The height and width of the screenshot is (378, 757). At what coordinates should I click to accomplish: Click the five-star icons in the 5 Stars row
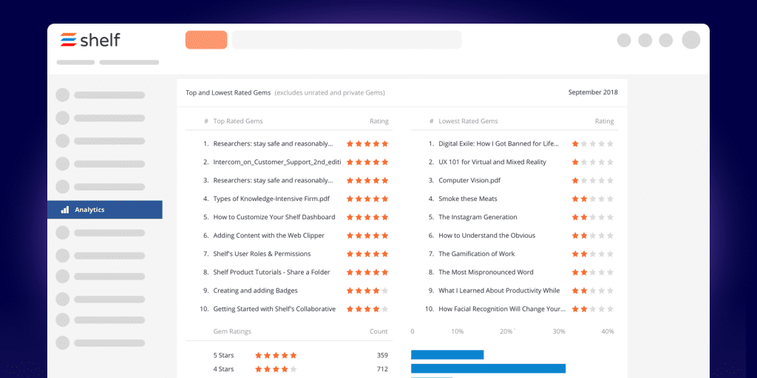click(x=276, y=355)
